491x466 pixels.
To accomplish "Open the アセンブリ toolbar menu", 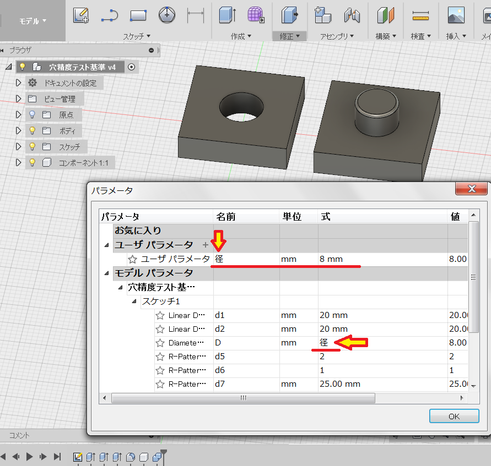I will pyautogui.click(x=337, y=36).
